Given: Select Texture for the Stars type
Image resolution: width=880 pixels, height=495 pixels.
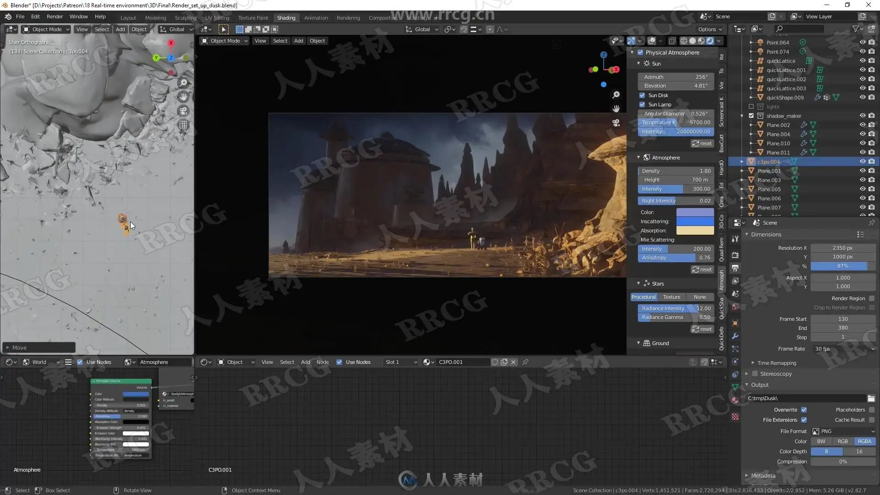Looking at the screenshot, I should point(671,297).
